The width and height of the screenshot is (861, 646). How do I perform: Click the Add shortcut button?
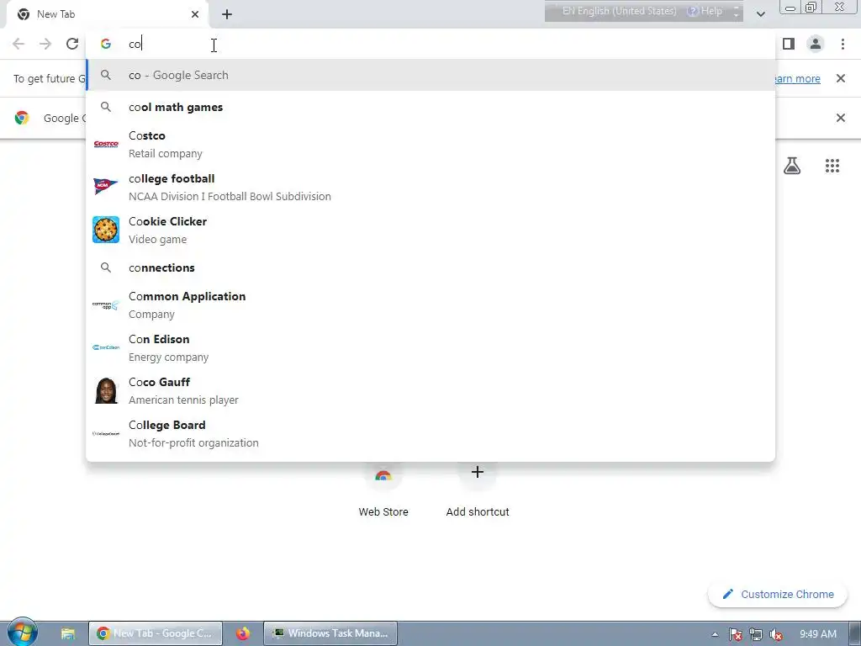pyautogui.click(x=478, y=490)
